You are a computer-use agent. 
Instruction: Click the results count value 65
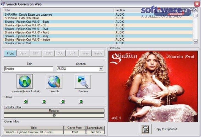tap(54, 115)
